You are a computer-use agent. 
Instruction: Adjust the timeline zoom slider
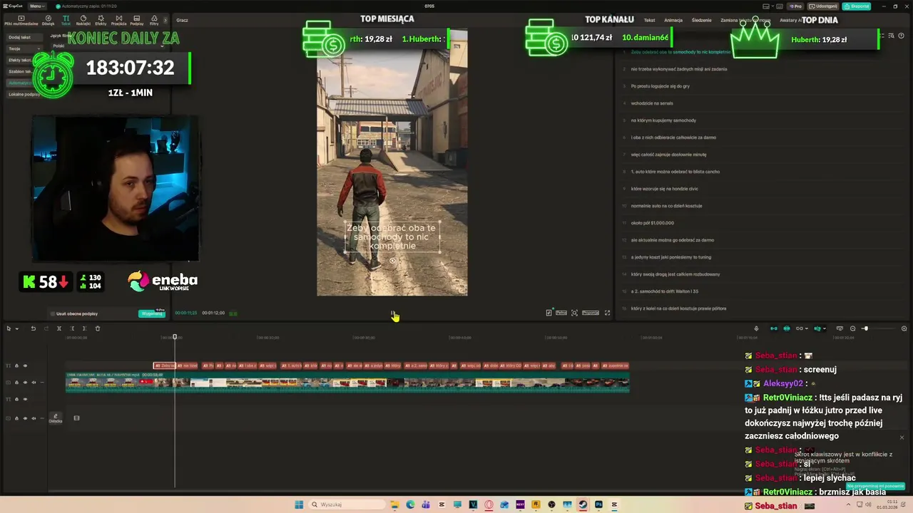coord(865,328)
